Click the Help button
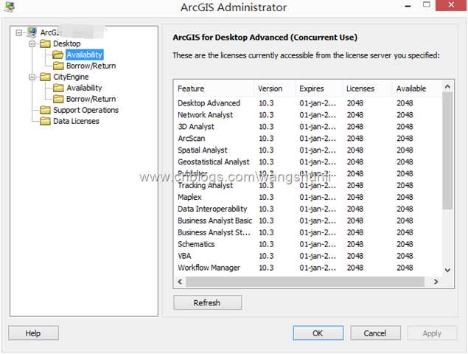Image resolution: width=468 pixels, height=354 pixels. point(33,333)
